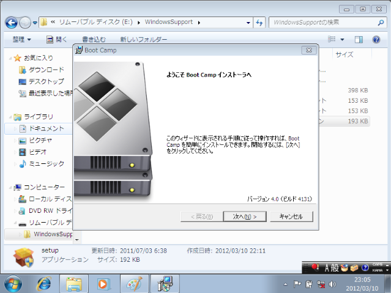Click the Size (サイズ) column header
Image resolution: width=391 pixels, height=293 pixels.
344,54
